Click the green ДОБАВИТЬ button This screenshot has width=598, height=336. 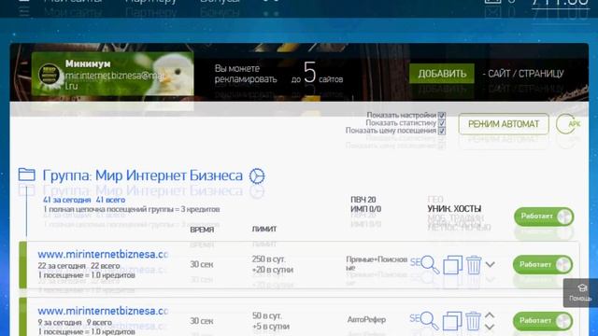point(442,74)
